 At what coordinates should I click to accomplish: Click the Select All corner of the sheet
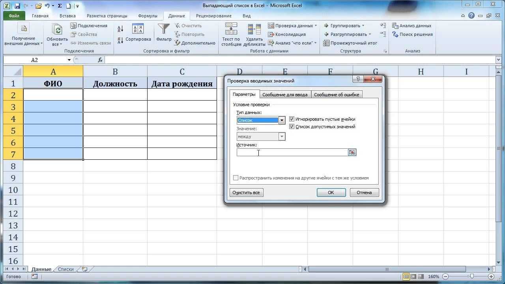pos(13,71)
